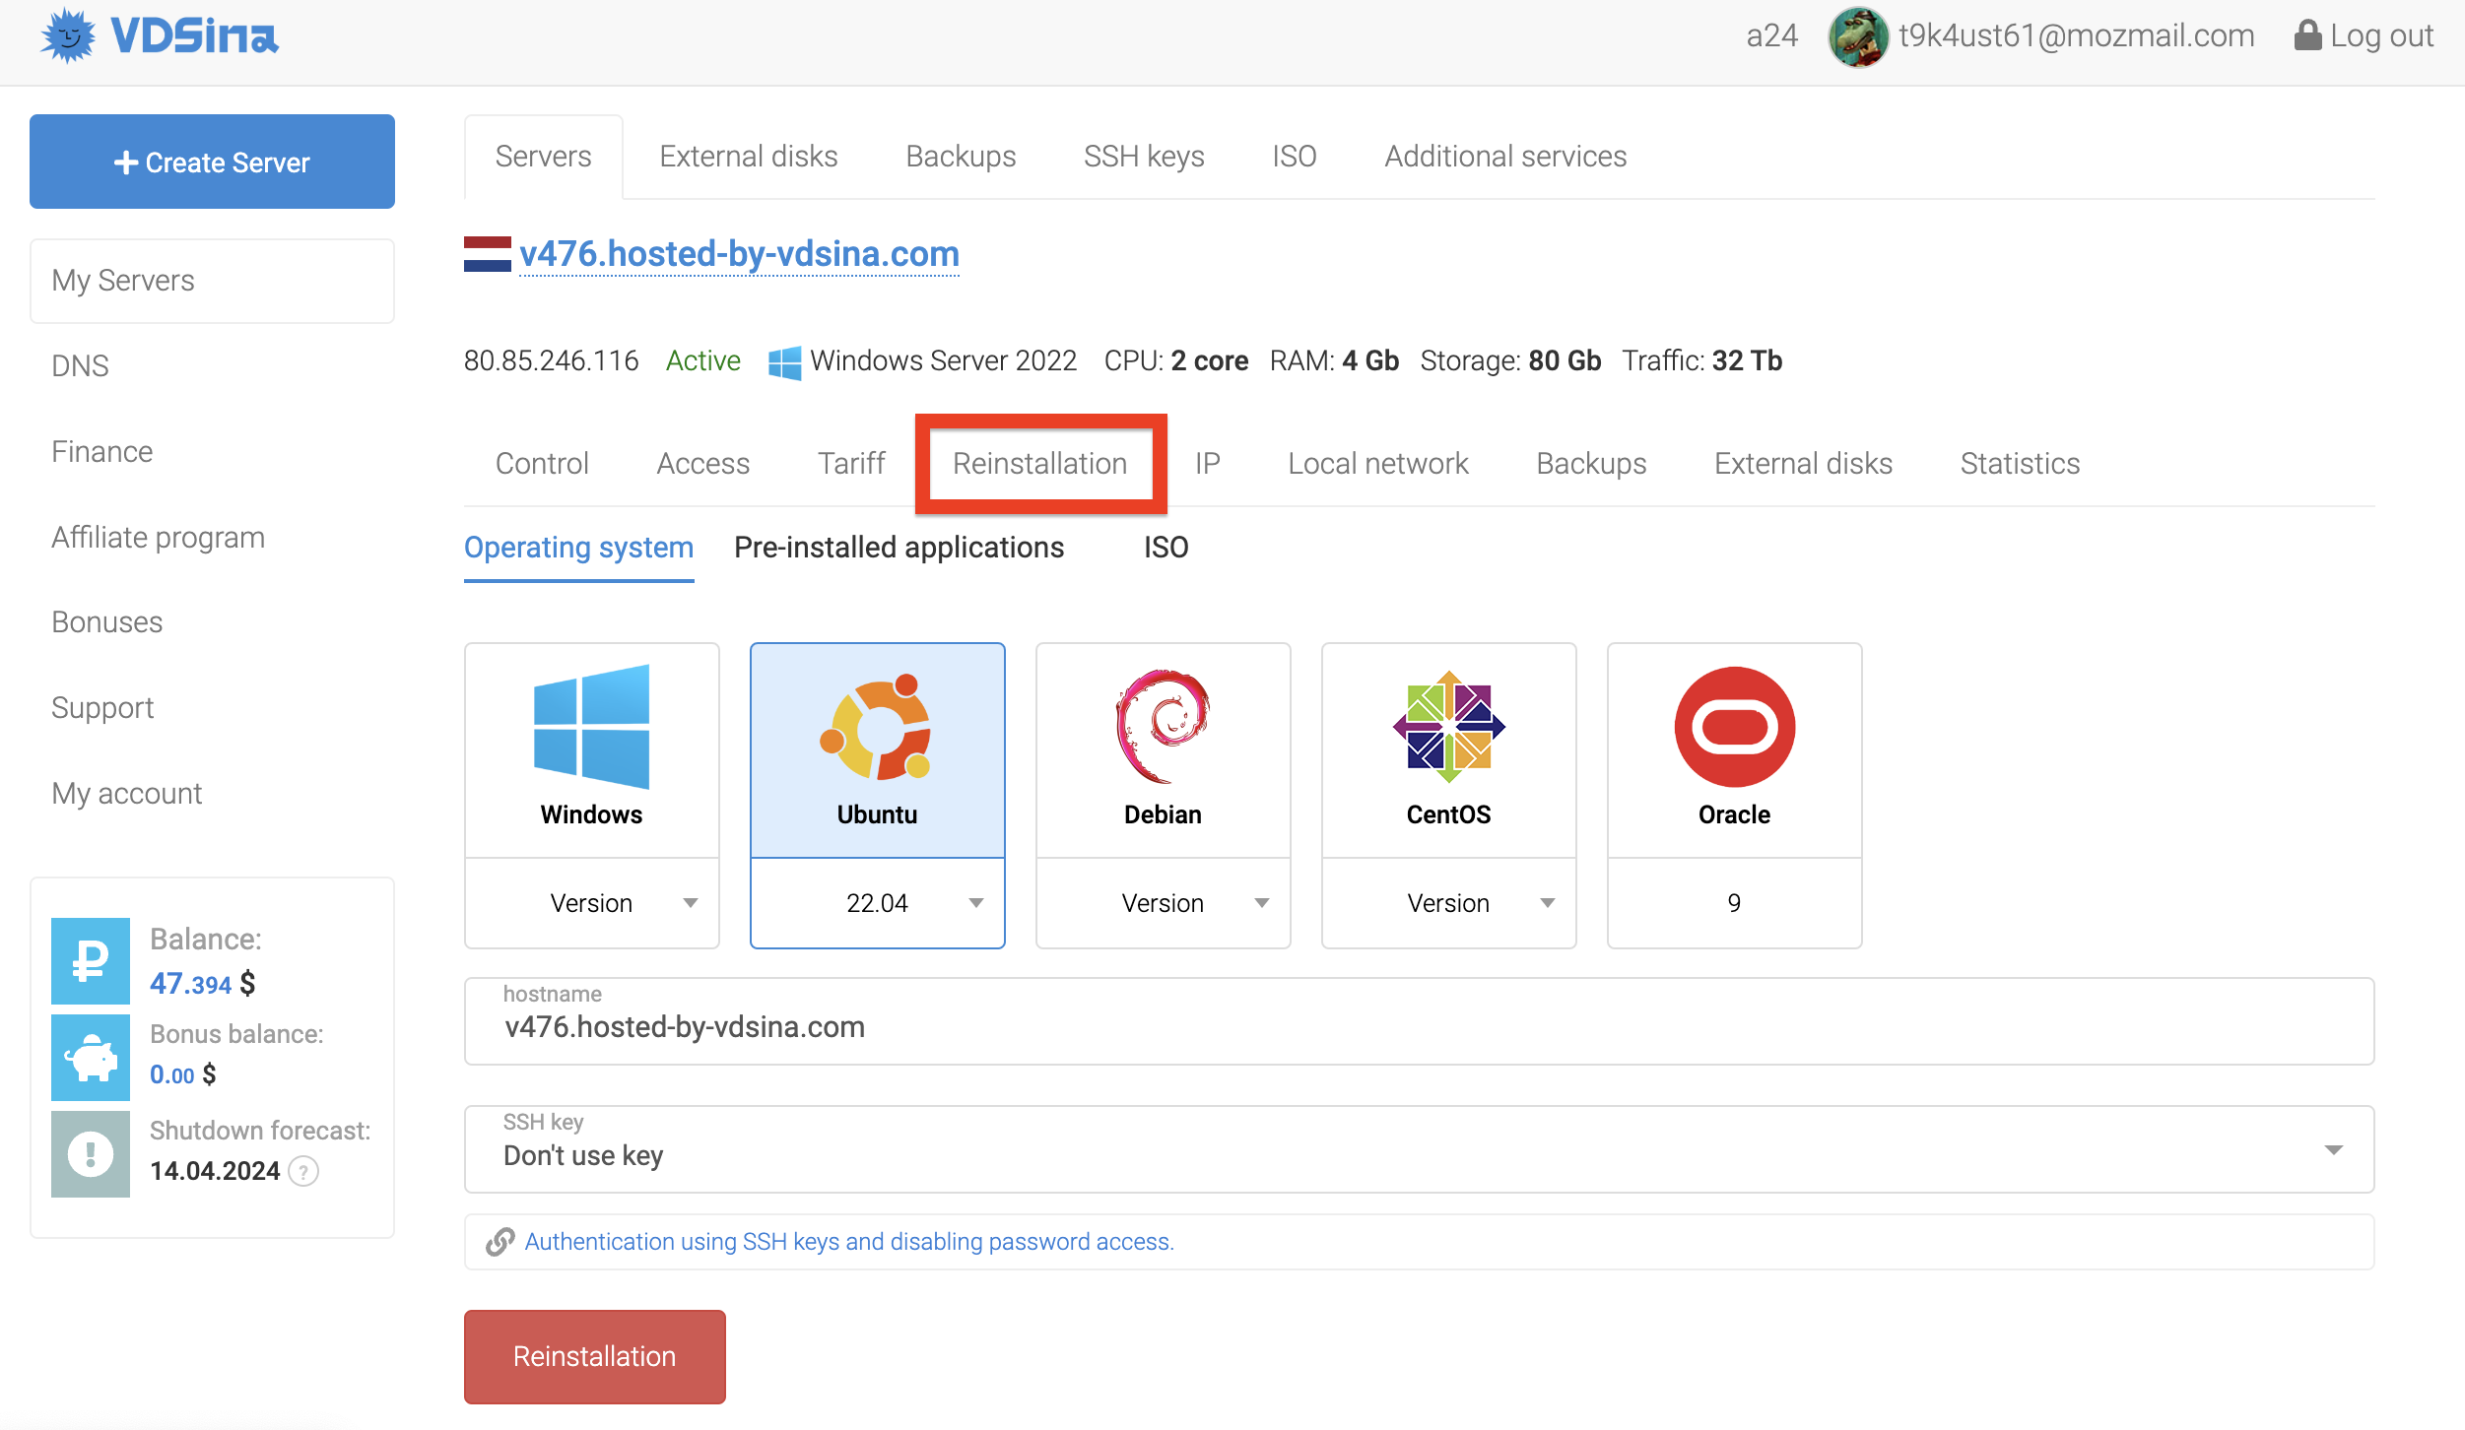Open the CentOS Version dropdown

(x=1449, y=903)
